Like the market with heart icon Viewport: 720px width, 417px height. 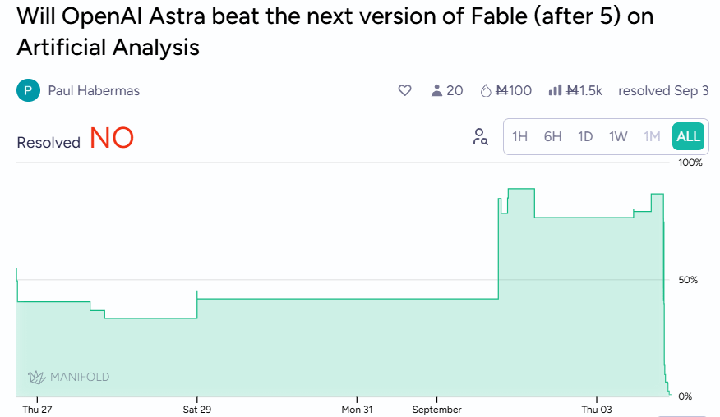(404, 90)
